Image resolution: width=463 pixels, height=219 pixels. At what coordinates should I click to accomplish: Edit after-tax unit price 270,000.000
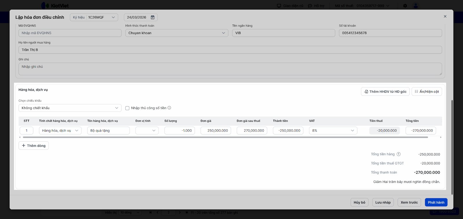[x=252, y=130]
